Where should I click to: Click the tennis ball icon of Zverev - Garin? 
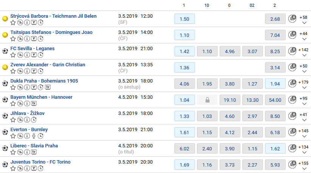(5, 67)
